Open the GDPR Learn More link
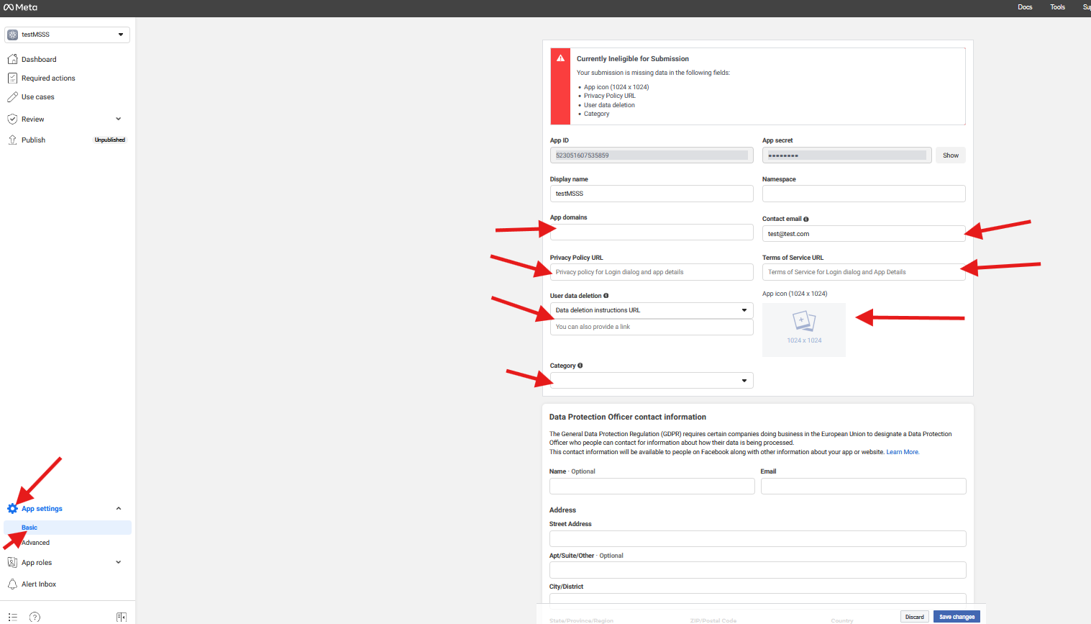The width and height of the screenshot is (1091, 624). (x=903, y=452)
